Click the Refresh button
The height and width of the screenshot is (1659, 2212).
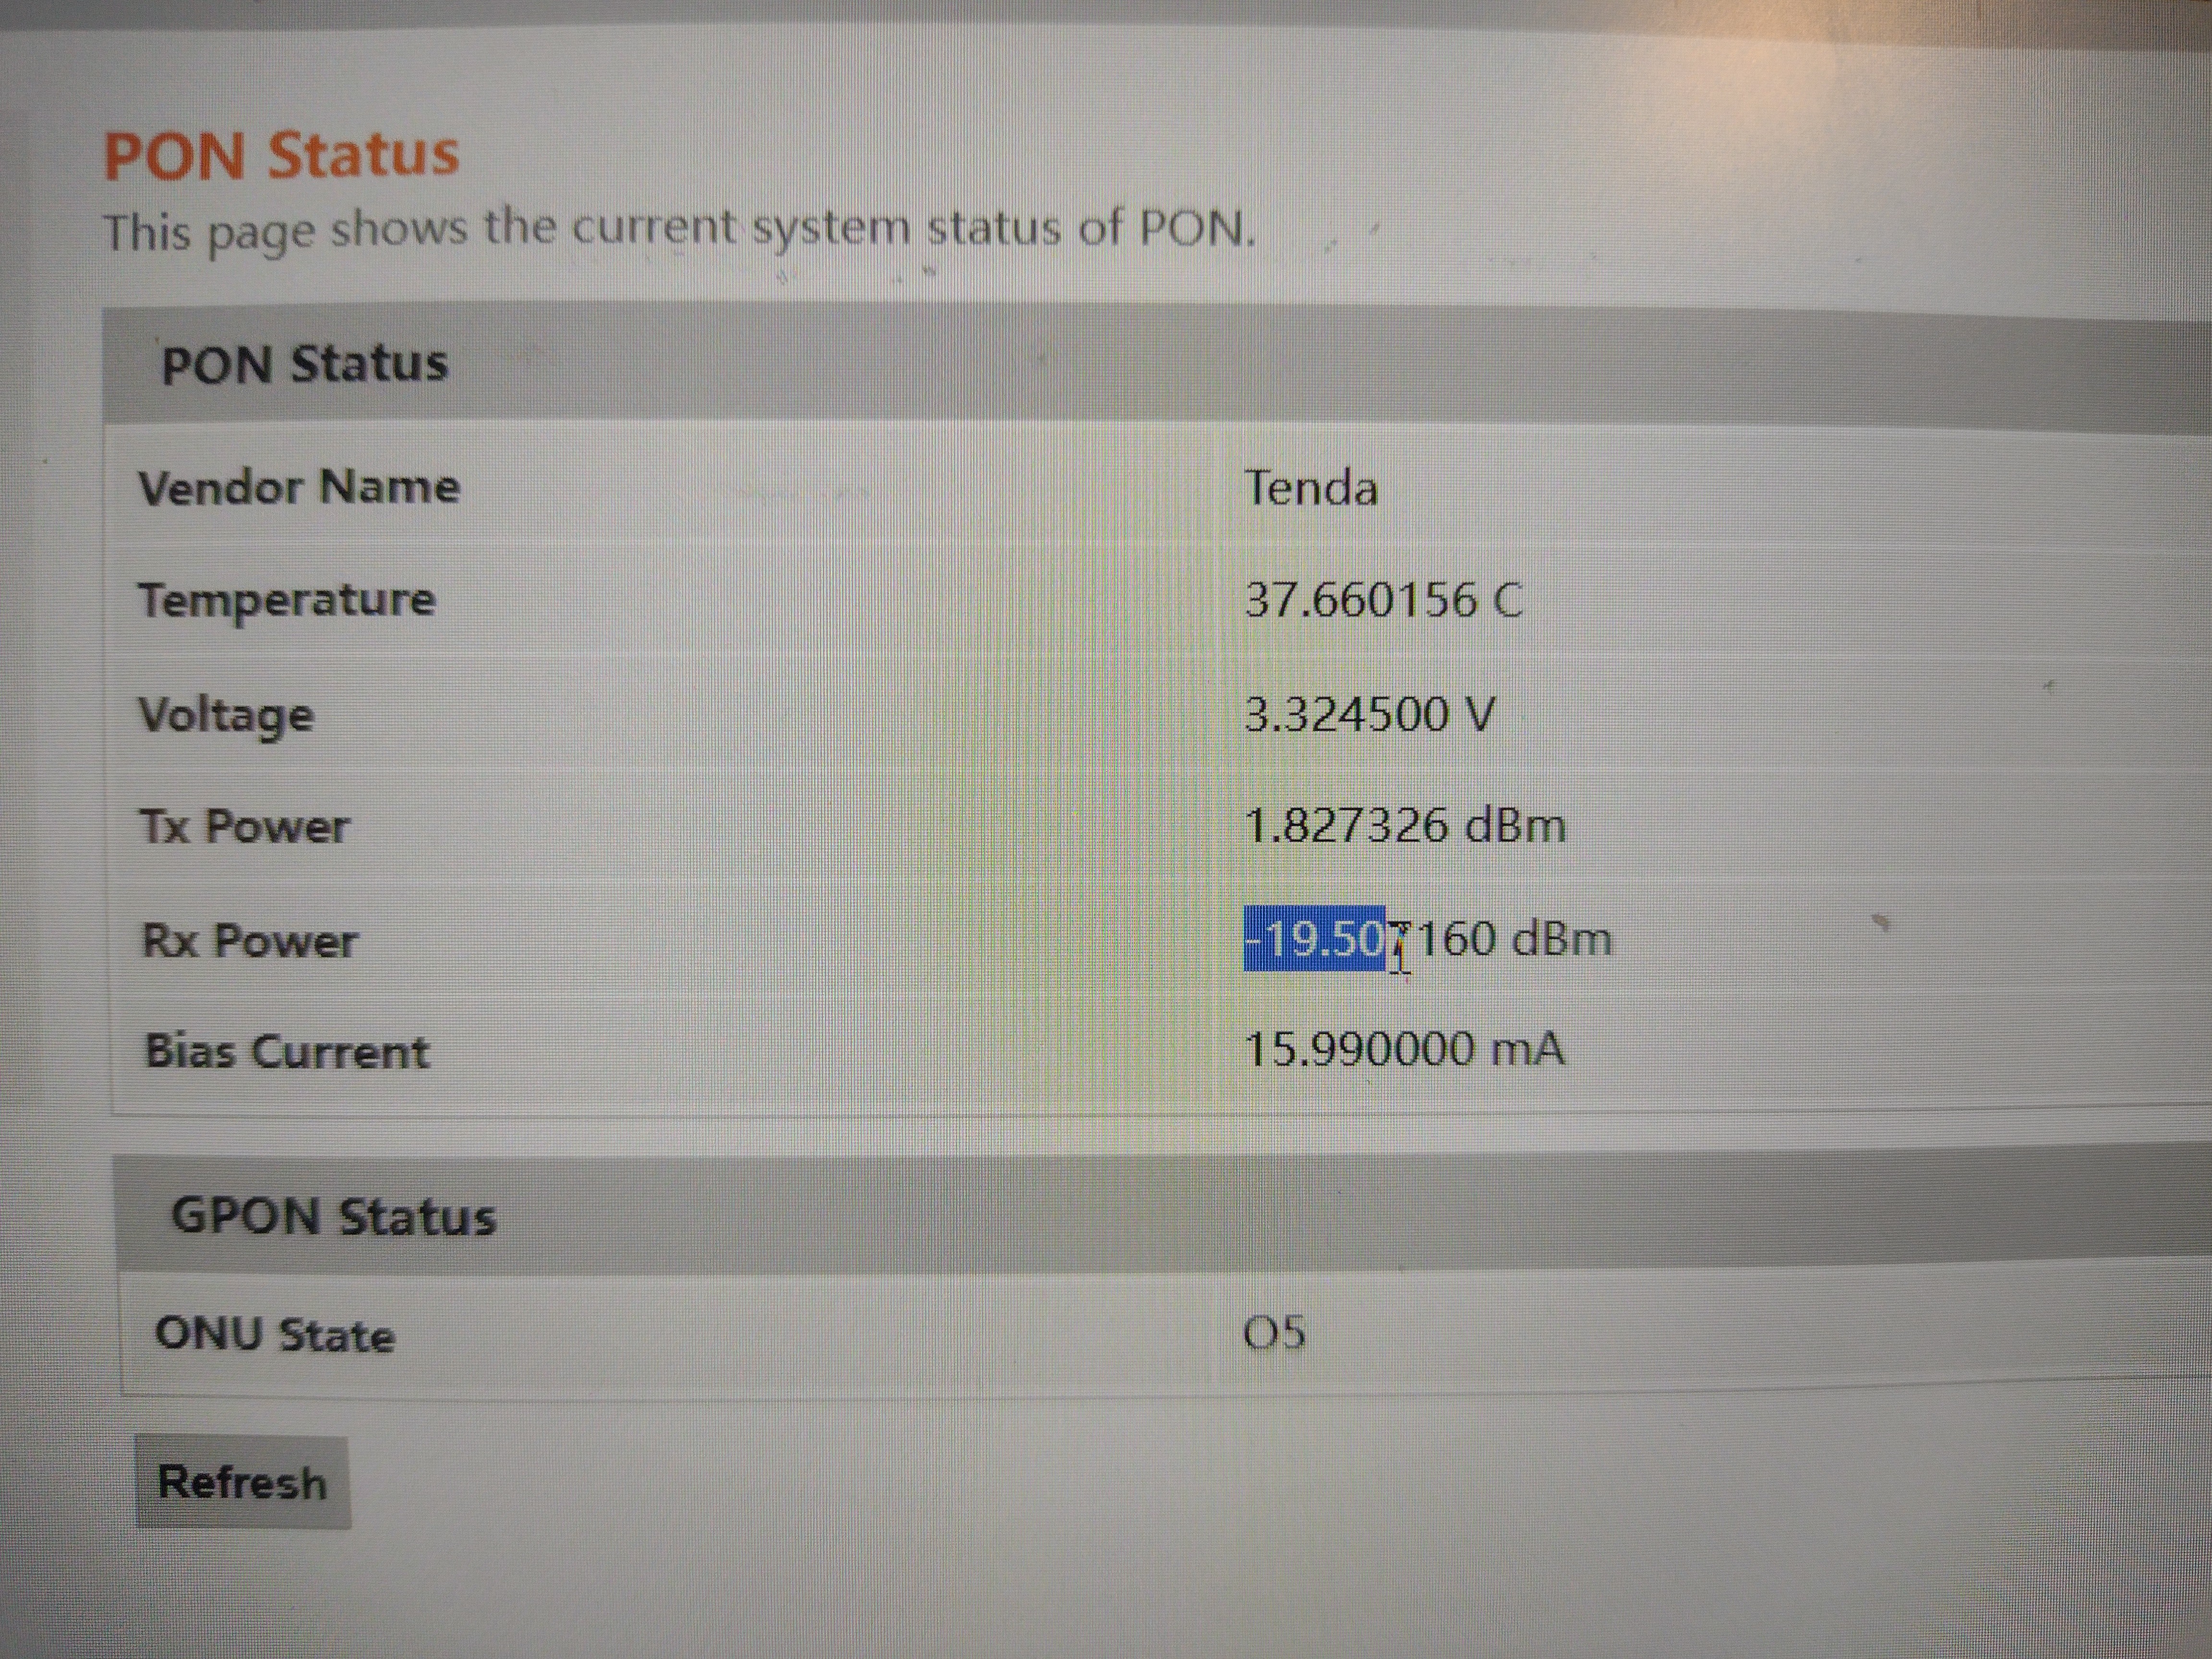click(243, 1482)
